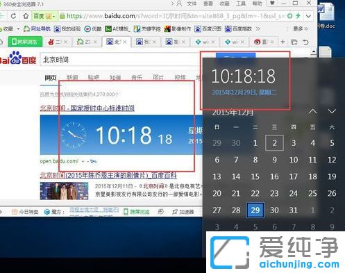Select the .doc file on desktop
This screenshot has width=345, height=273.
[x=327, y=15]
